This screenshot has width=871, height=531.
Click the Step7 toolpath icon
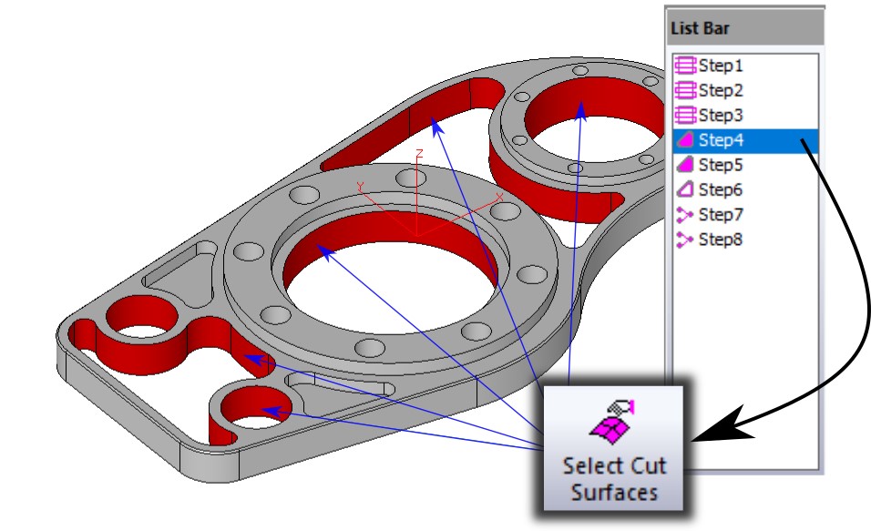point(685,214)
